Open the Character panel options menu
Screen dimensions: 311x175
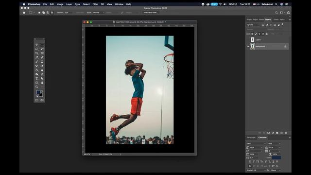[x=290, y=138]
